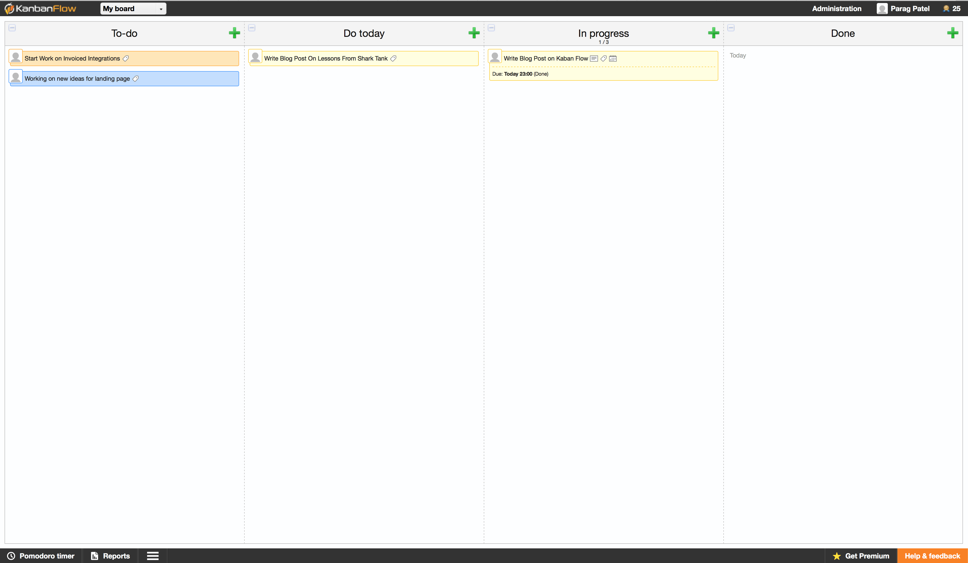Open Working on new ideas task
This screenshot has height=563, width=968.
click(x=124, y=79)
